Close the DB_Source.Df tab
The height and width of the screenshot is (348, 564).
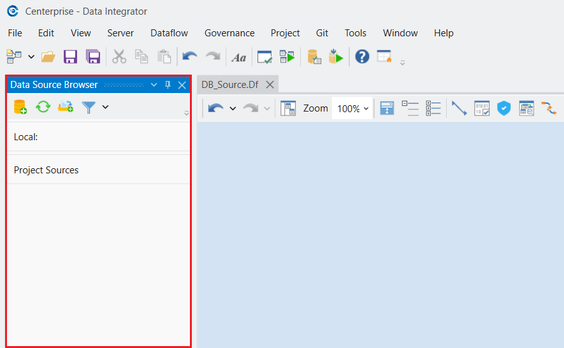(x=270, y=85)
